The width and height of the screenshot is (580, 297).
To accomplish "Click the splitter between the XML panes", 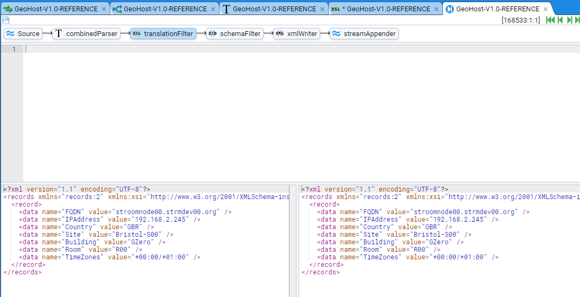I will 294,241.
